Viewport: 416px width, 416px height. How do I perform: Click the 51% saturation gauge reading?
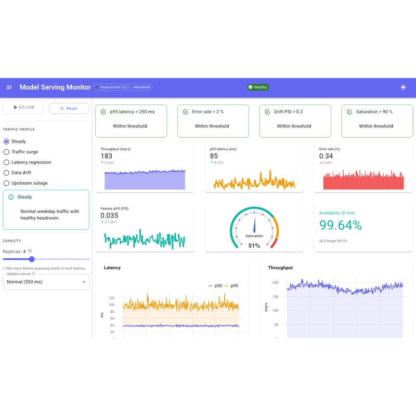254,245
